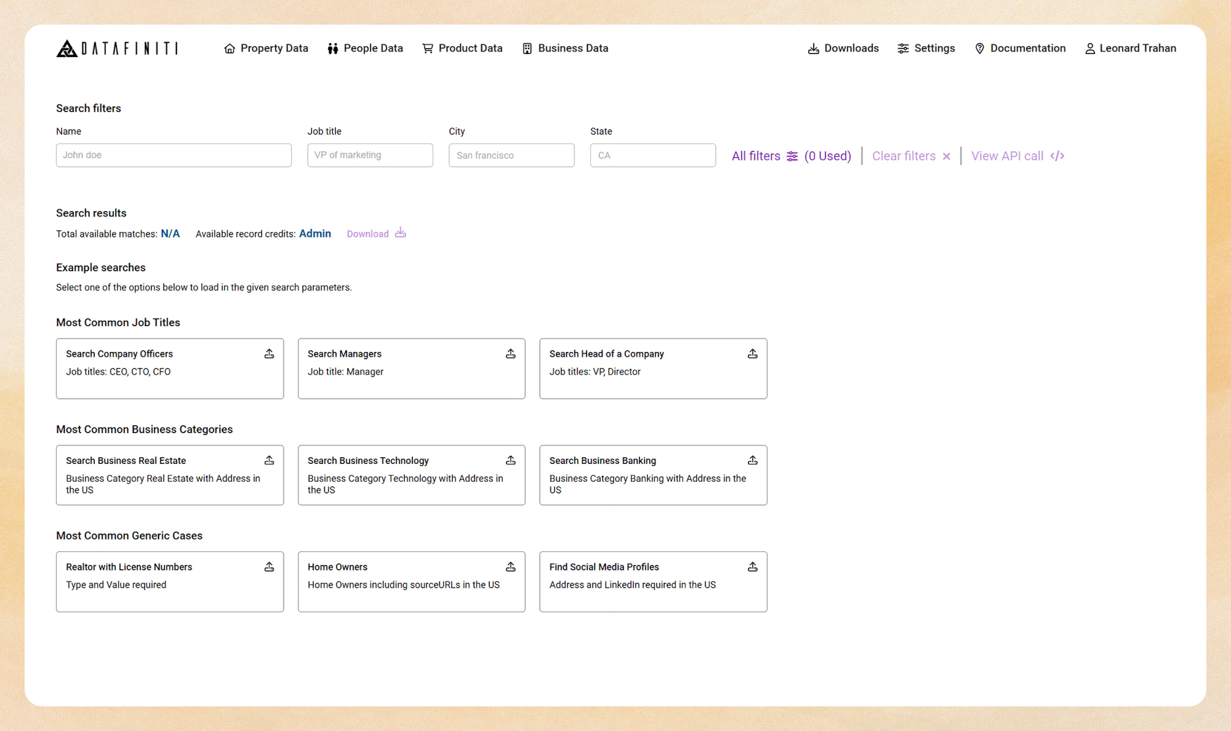Click the Datafiniti logo icon
The image size is (1231, 731).
point(68,48)
